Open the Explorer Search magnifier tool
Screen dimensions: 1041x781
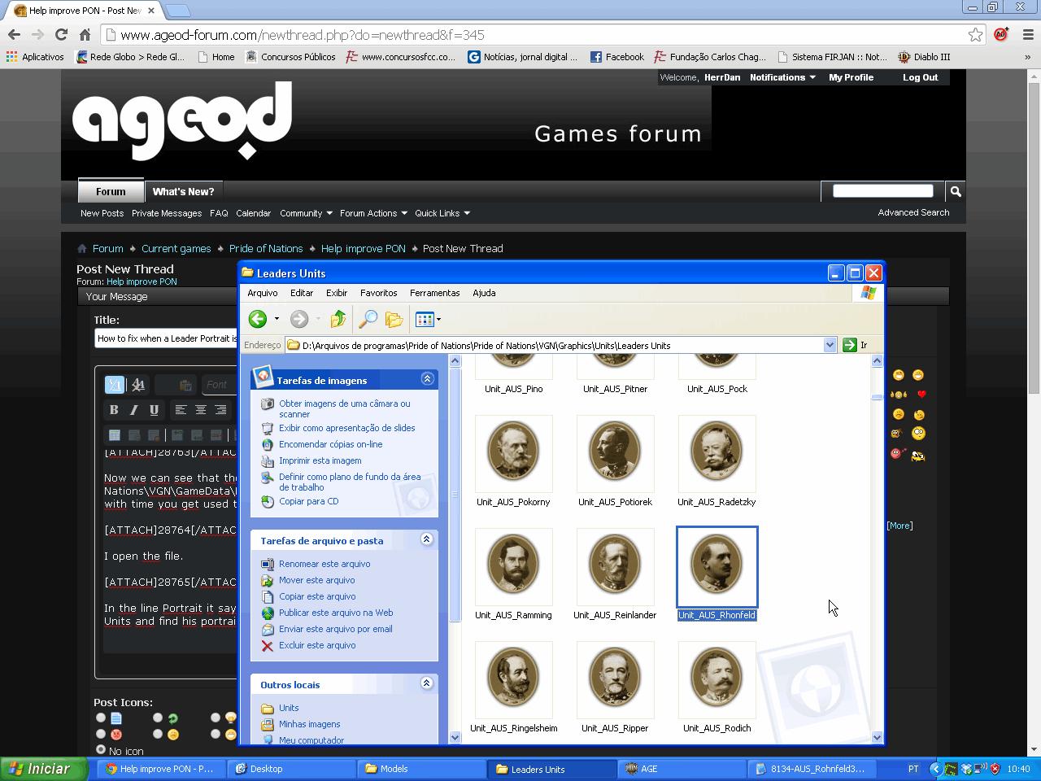click(x=368, y=320)
